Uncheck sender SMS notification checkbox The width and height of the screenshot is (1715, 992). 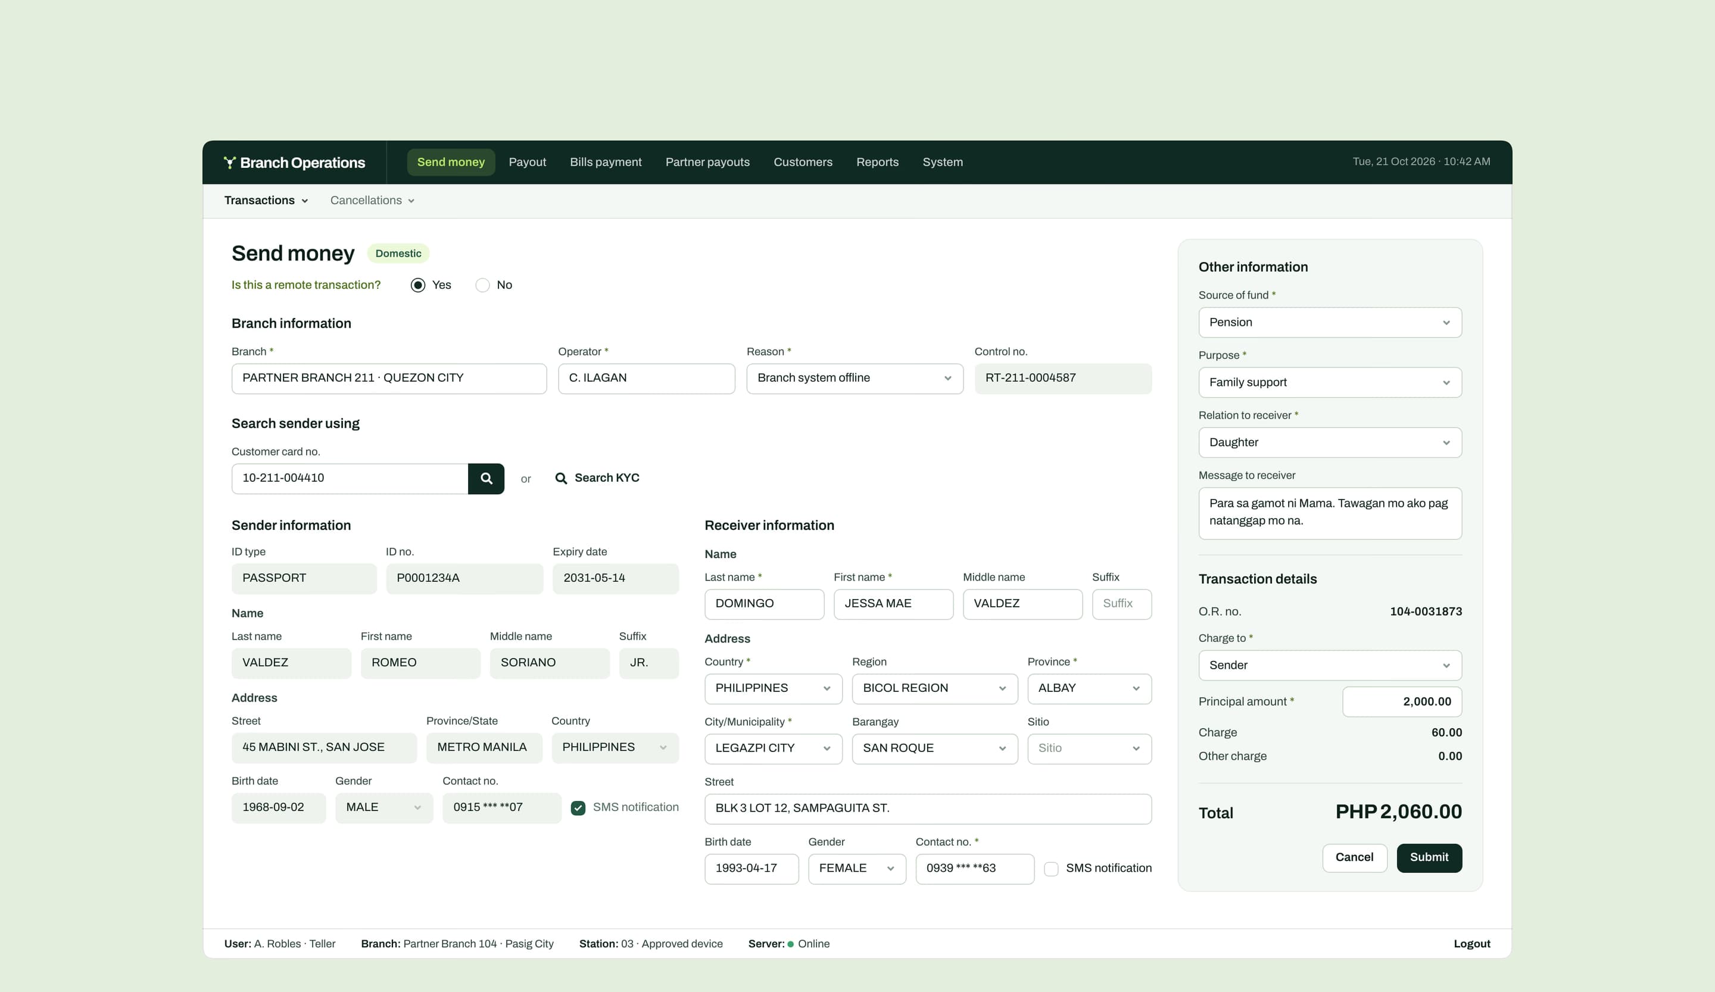pos(578,807)
